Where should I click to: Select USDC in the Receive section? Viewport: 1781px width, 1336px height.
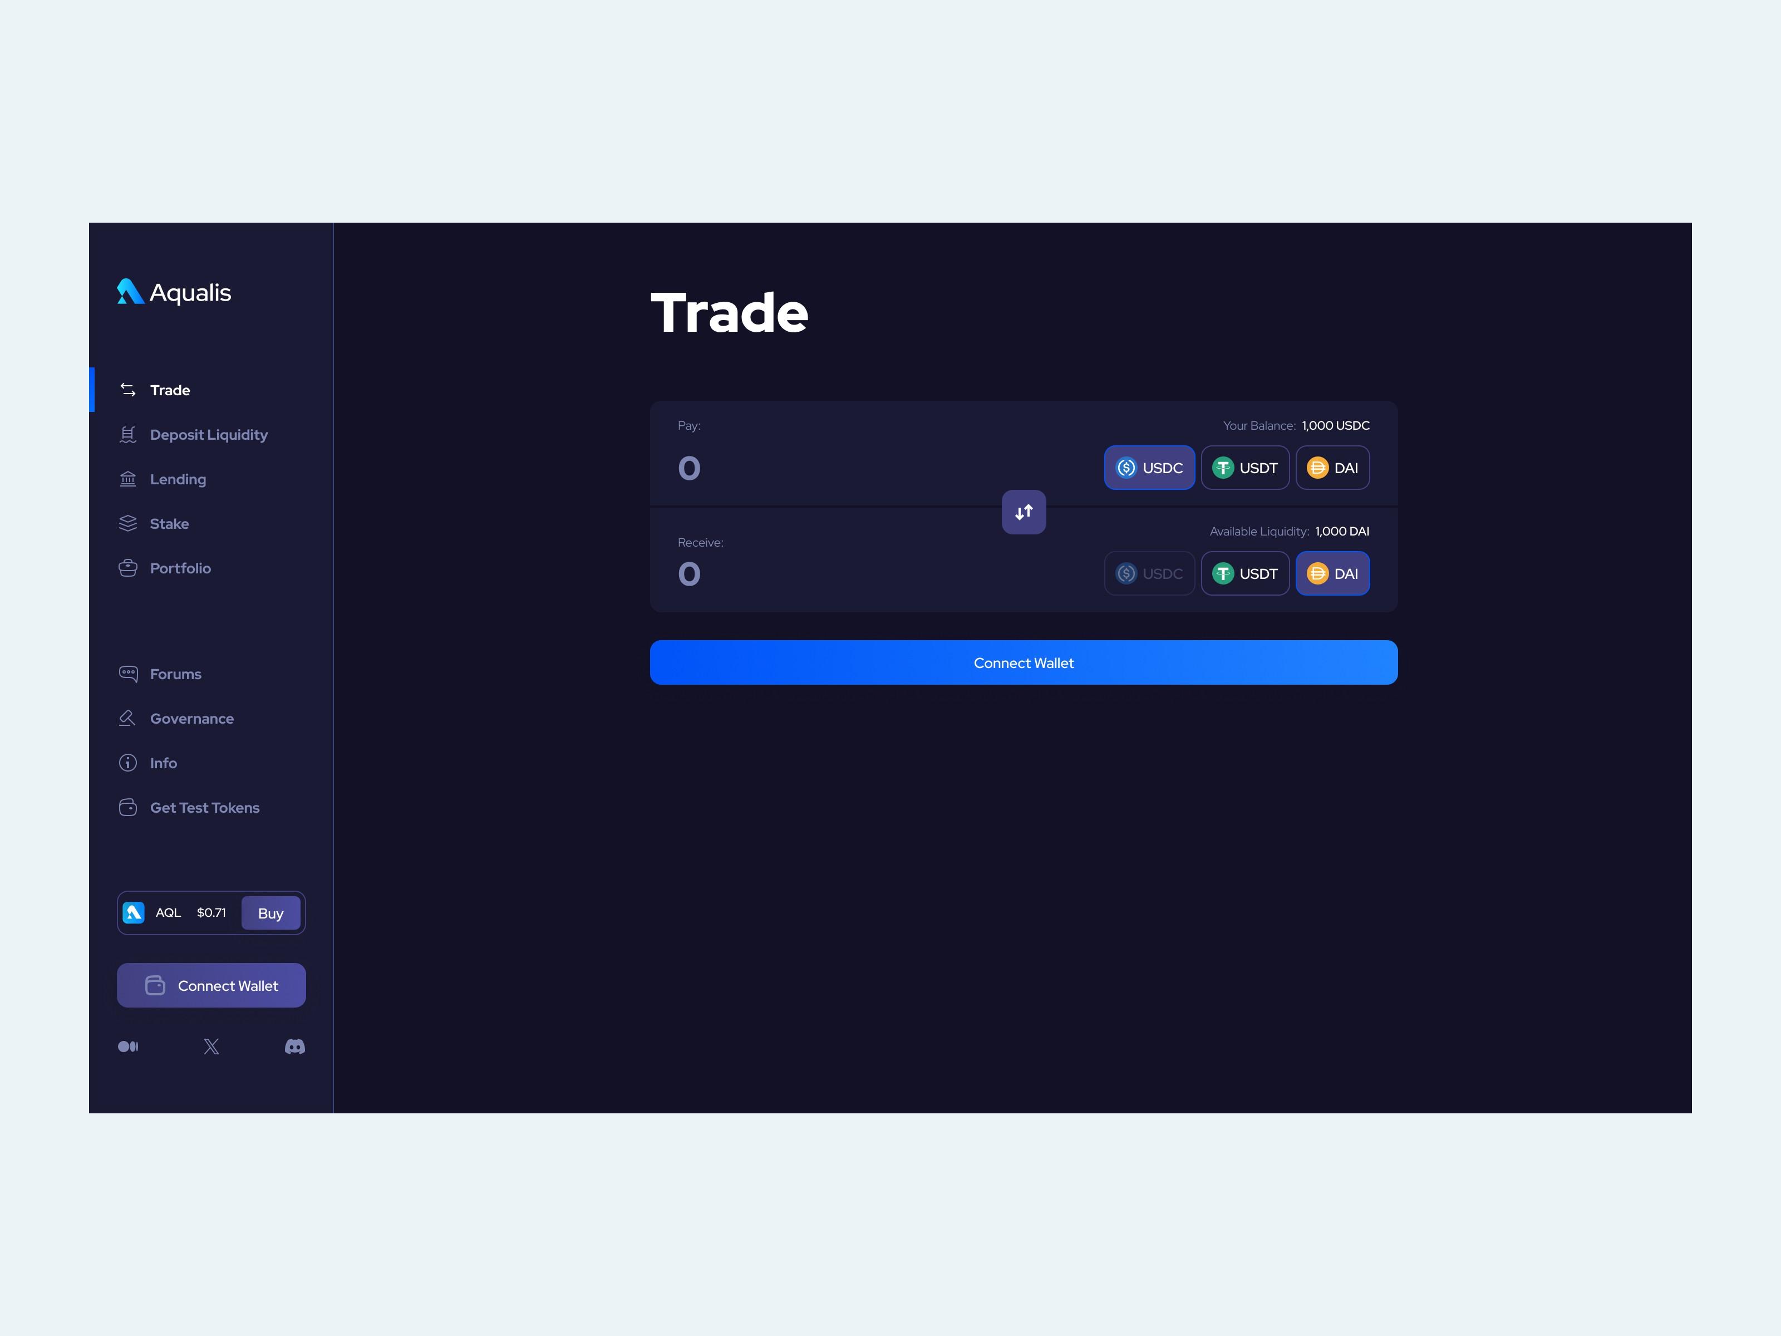click(1149, 573)
